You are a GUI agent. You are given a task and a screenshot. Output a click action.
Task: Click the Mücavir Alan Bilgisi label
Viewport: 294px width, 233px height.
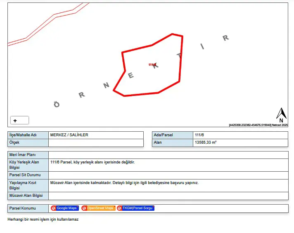pos(26,196)
